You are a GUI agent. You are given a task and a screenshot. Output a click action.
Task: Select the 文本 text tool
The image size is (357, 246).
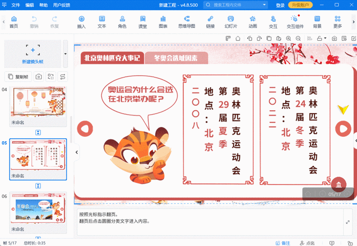pyautogui.click(x=102, y=22)
